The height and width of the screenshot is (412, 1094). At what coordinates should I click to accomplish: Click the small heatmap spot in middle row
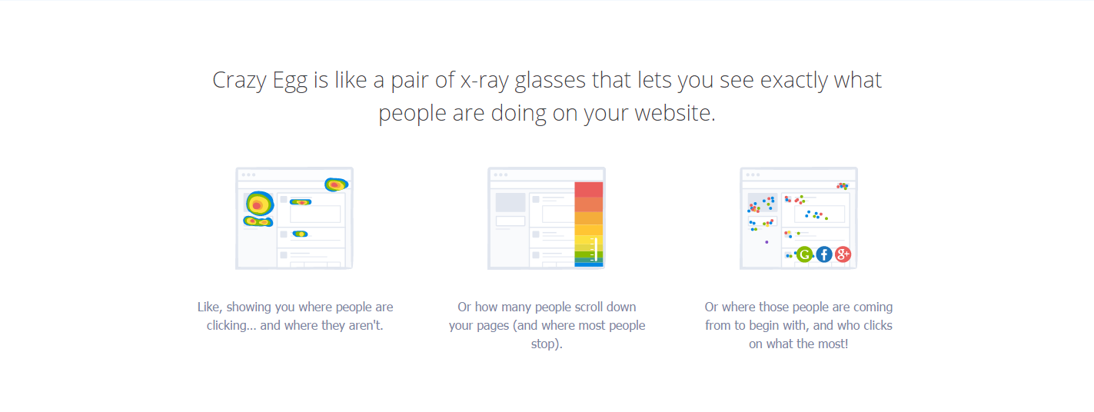[300, 234]
